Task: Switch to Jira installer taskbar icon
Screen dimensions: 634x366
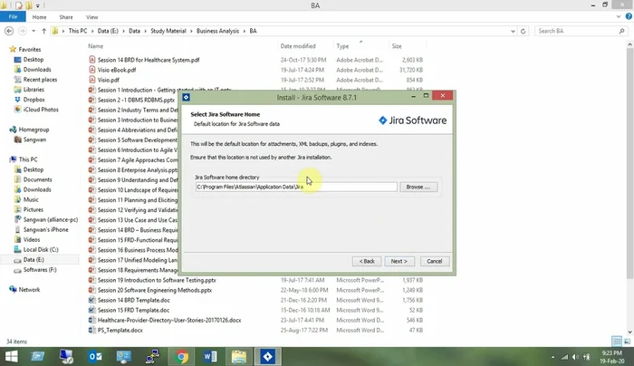Action: coord(267,356)
